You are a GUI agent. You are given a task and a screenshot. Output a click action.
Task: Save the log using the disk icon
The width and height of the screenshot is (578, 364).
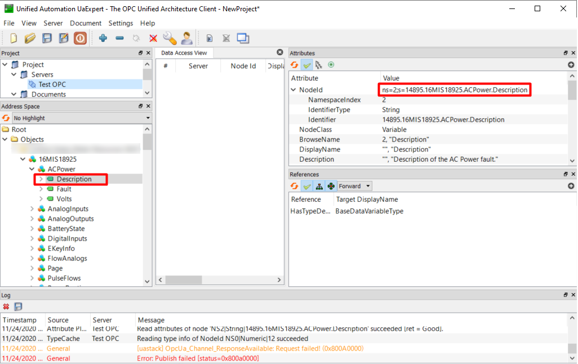18,307
